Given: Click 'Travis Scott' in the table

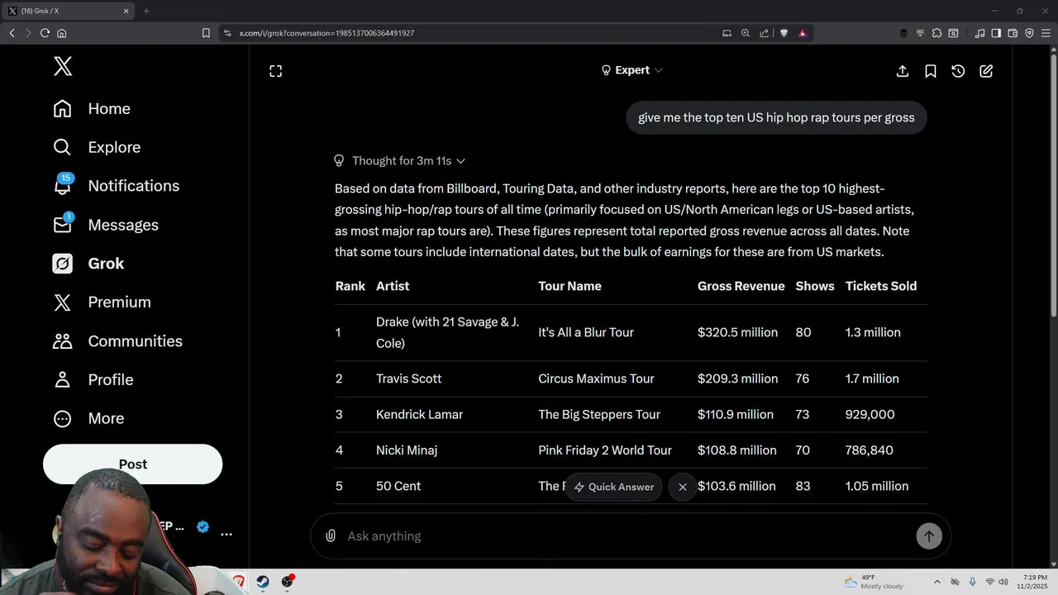Looking at the screenshot, I should 408,378.
